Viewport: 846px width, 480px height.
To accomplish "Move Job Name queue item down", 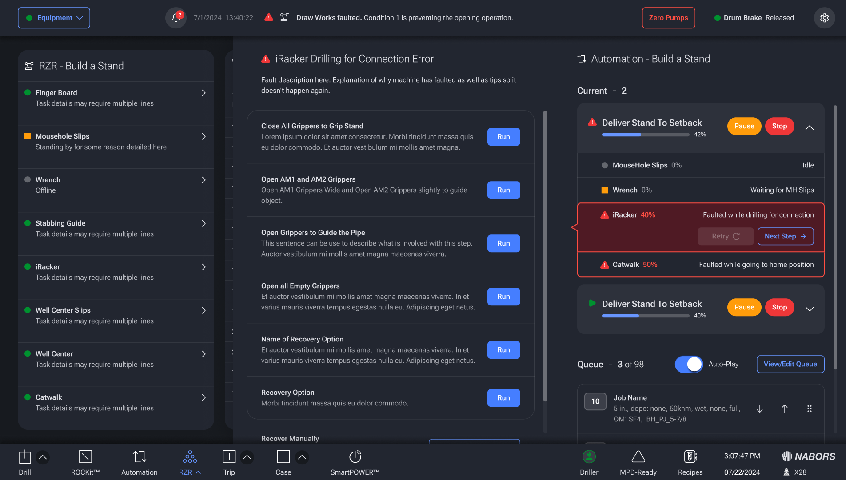I will 760,409.
